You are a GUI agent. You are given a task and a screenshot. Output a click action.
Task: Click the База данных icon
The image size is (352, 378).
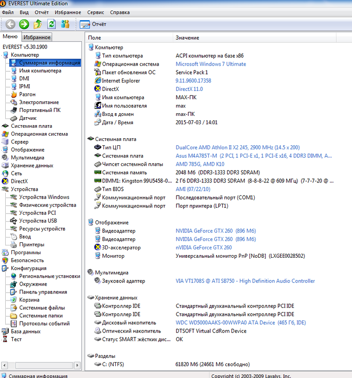pyautogui.click(x=5, y=331)
